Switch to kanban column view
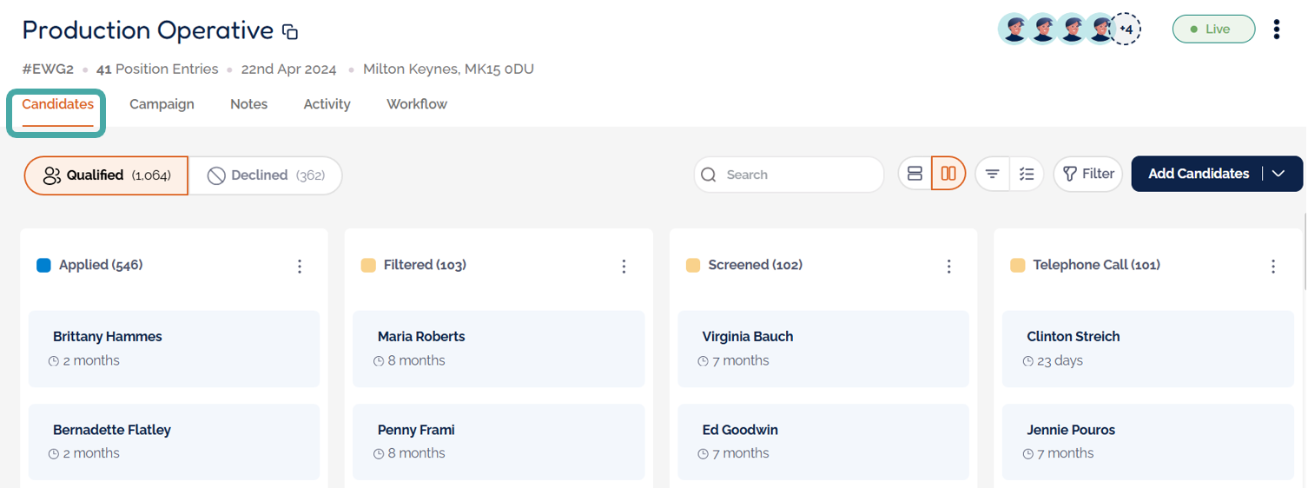Image resolution: width=1308 pixels, height=488 pixels. coord(948,174)
